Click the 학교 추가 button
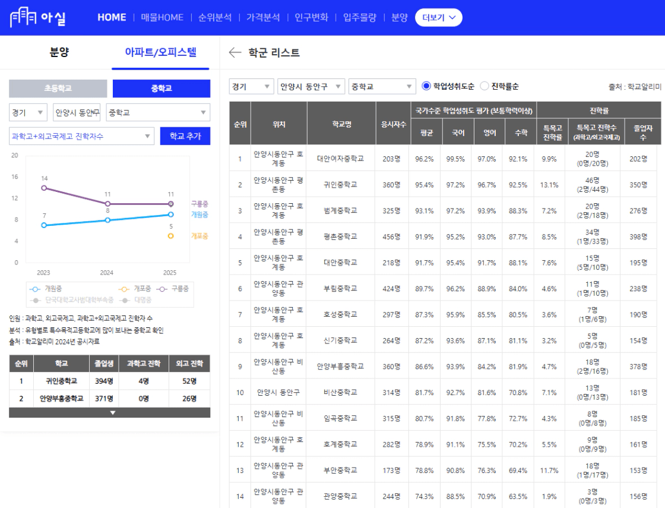Image resolution: width=665 pixels, height=508 pixels. point(185,136)
